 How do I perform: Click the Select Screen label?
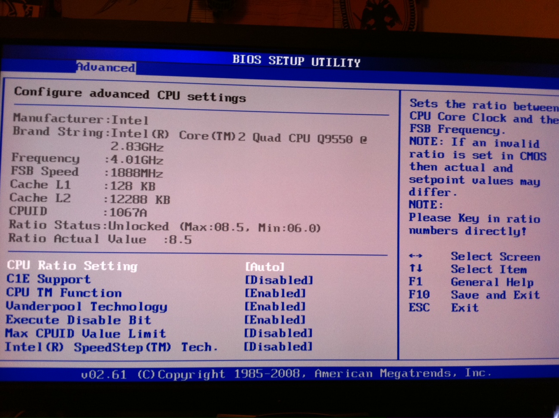(496, 256)
